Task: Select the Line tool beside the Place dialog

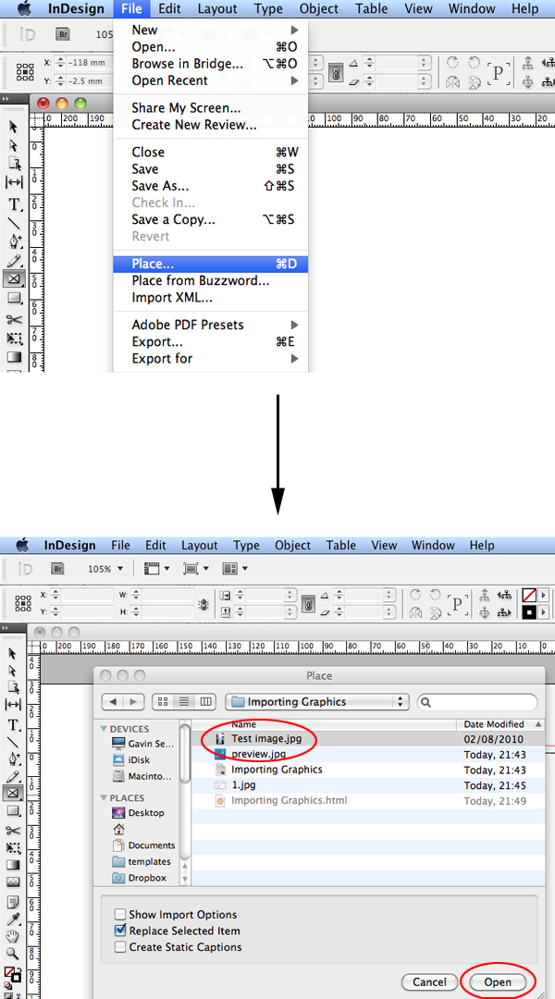Action: [13, 742]
